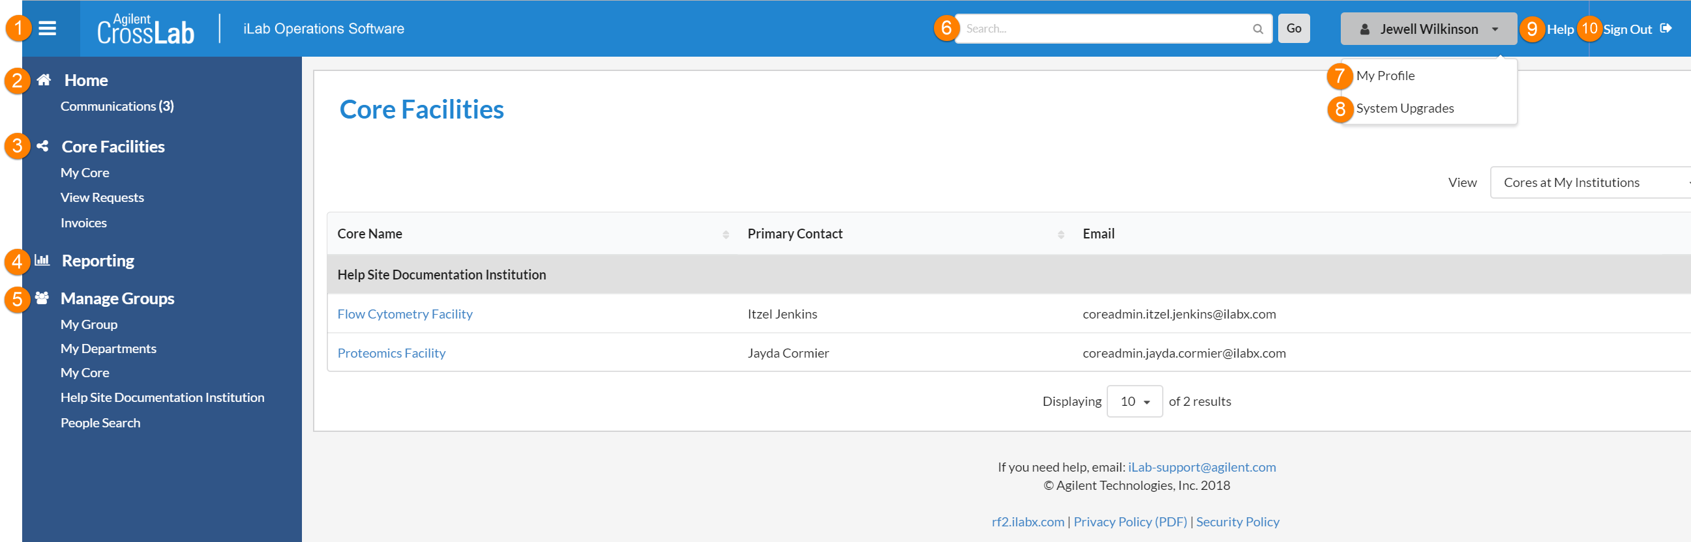This screenshot has width=1691, height=542.
Task: Select System Upgrades from user menu
Action: (1405, 108)
